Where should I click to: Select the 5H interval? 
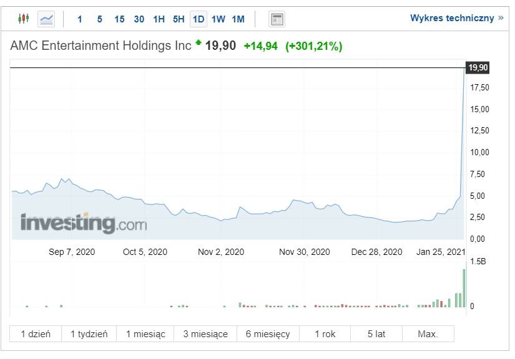coord(179,19)
